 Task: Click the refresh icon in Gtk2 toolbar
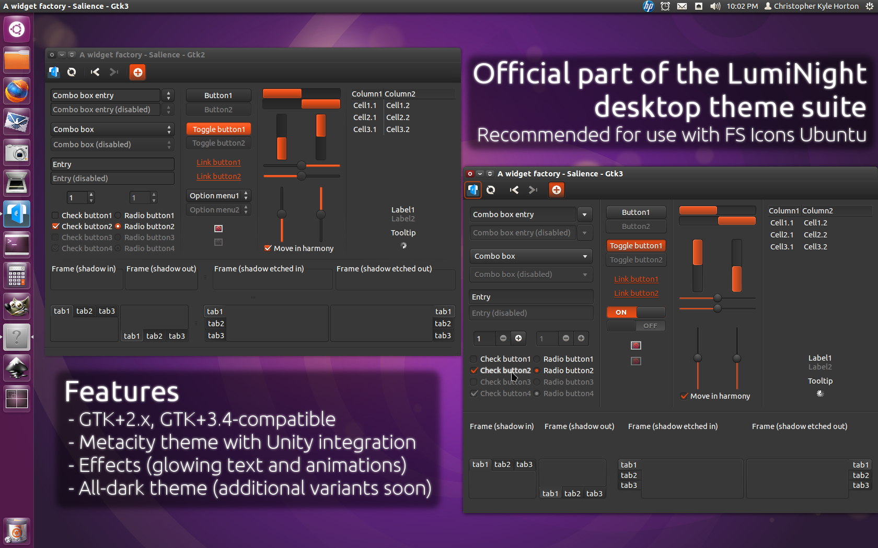coord(72,72)
